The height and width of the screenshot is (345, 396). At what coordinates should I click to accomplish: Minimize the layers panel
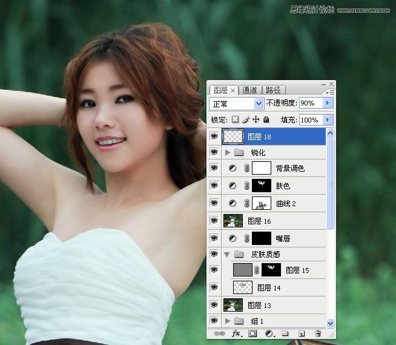pyautogui.click(x=323, y=84)
